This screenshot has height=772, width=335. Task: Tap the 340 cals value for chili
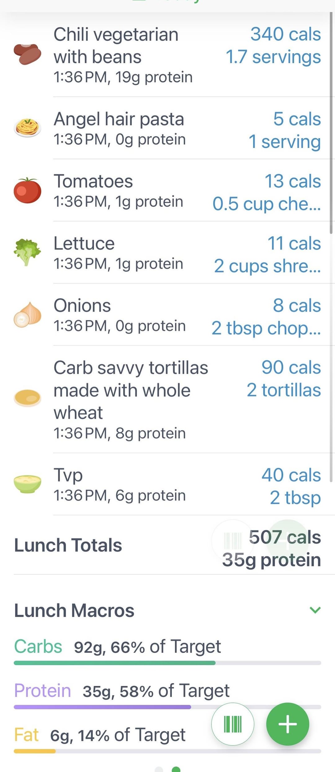[x=285, y=34]
